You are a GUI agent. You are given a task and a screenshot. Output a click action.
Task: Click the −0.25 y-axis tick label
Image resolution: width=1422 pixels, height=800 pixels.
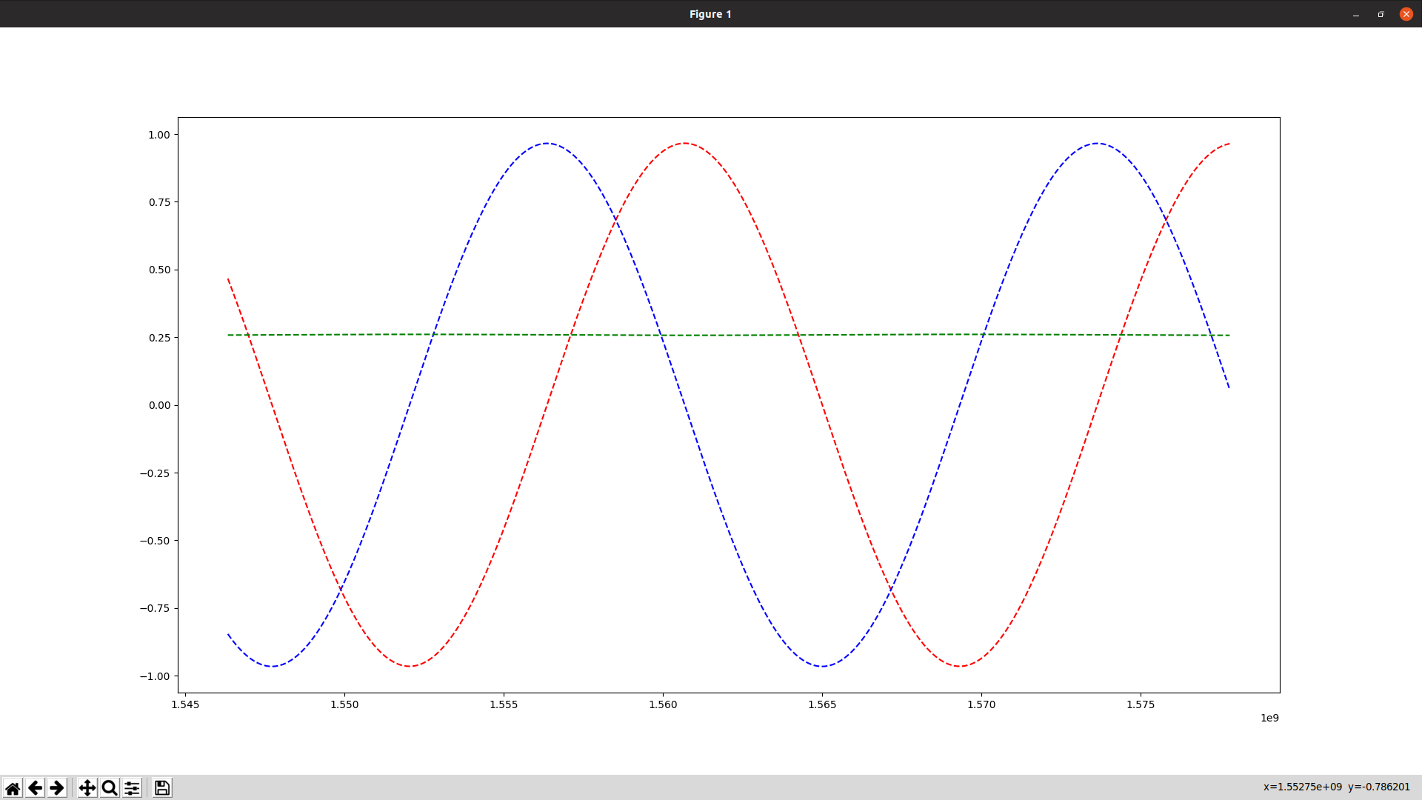click(155, 473)
